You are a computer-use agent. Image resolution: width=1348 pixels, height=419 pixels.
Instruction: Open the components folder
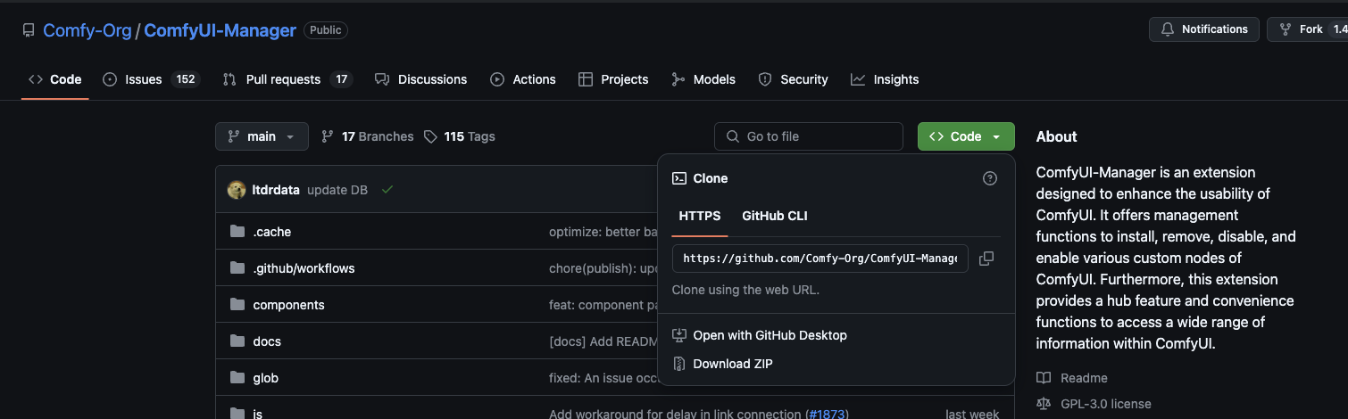(x=289, y=305)
